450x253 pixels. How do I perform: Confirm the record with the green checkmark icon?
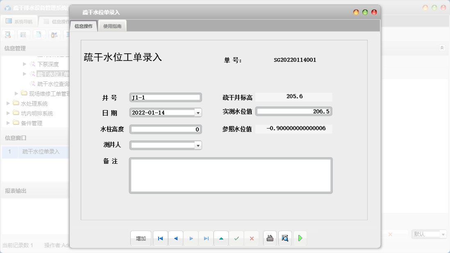point(236,238)
